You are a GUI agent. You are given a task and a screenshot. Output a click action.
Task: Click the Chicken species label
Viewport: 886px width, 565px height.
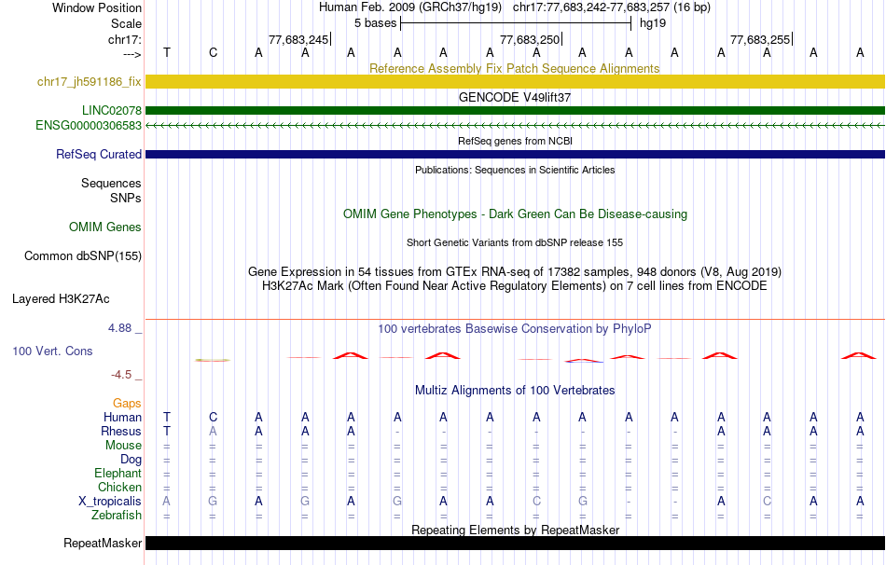coord(119,487)
